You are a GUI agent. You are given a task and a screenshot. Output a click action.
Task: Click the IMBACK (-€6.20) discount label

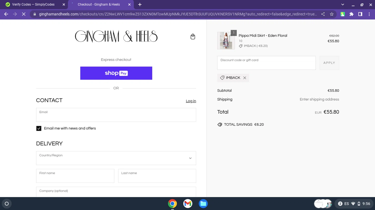pyautogui.click(x=253, y=46)
